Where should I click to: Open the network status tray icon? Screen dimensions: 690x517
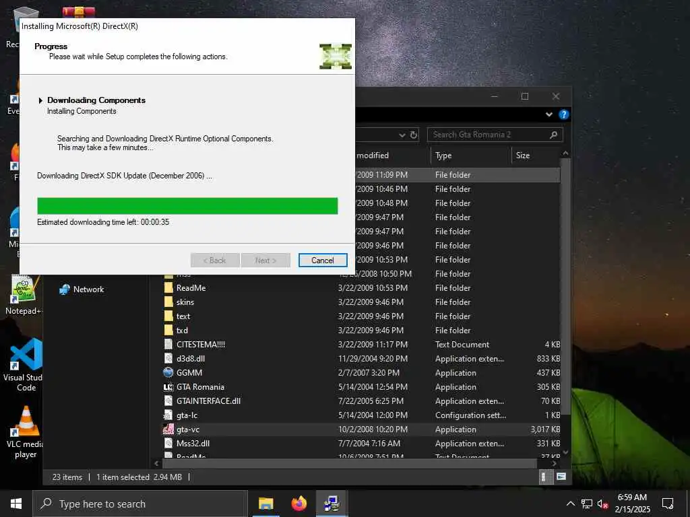pyautogui.click(x=587, y=504)
